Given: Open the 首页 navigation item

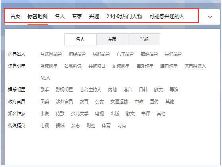Looking at the screenshot, I should tap(15, 16).
